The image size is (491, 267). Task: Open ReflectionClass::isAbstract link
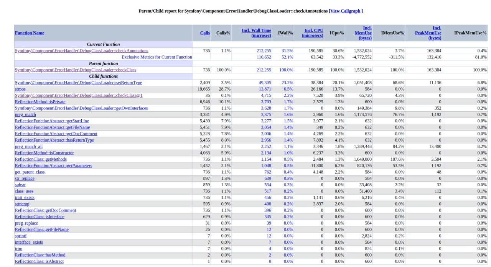click(39, 261)
